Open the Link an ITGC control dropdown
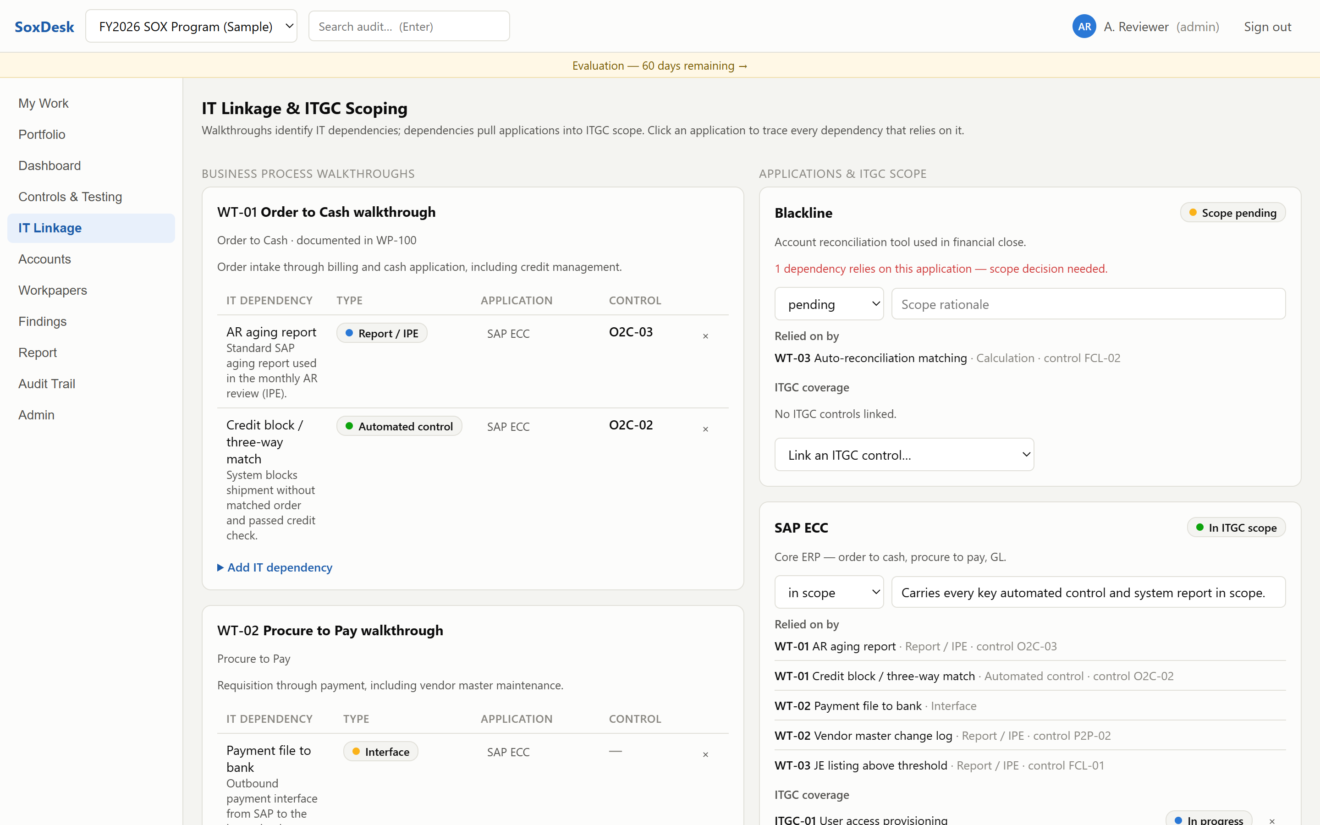This screenshot has height=825, width=1320. click(904, 455)
